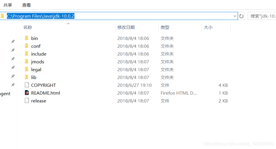Click the pin icon level with the bin row
This screenshot has height=149, width=276.
[x=13, y=41]
